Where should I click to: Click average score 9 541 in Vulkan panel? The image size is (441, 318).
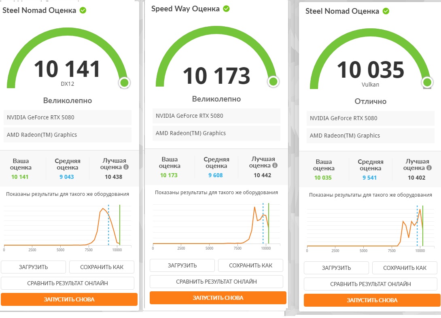(x=369, y=178)
